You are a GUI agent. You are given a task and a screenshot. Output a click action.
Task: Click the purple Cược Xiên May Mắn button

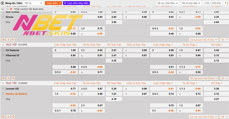[x=76, y=3]
